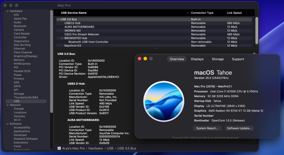Select the AURA MOTHERBOARD table row
Image resolution: width=284 pixels, height=155 pixels.
point(154,27)
